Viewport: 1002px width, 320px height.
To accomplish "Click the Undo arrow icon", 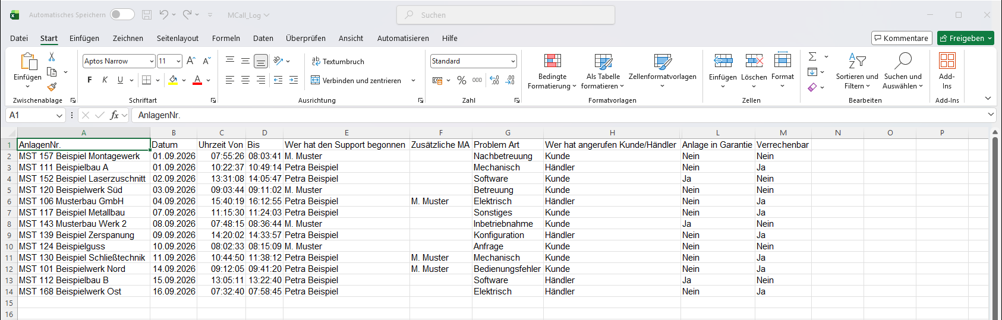I will [x=164, y=15].
